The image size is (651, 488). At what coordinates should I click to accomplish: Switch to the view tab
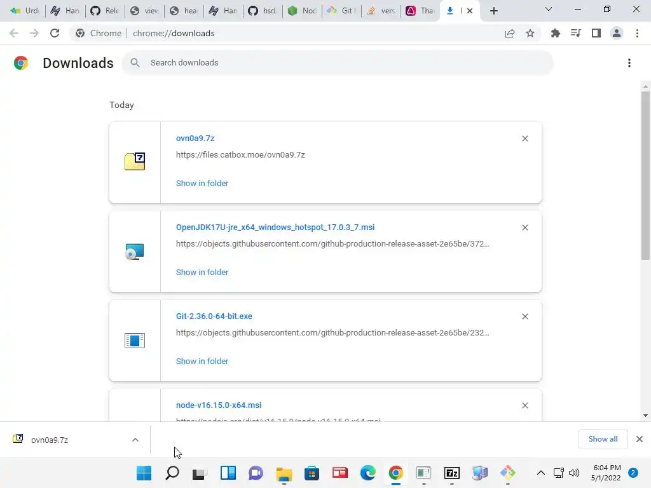click(144, 11)
